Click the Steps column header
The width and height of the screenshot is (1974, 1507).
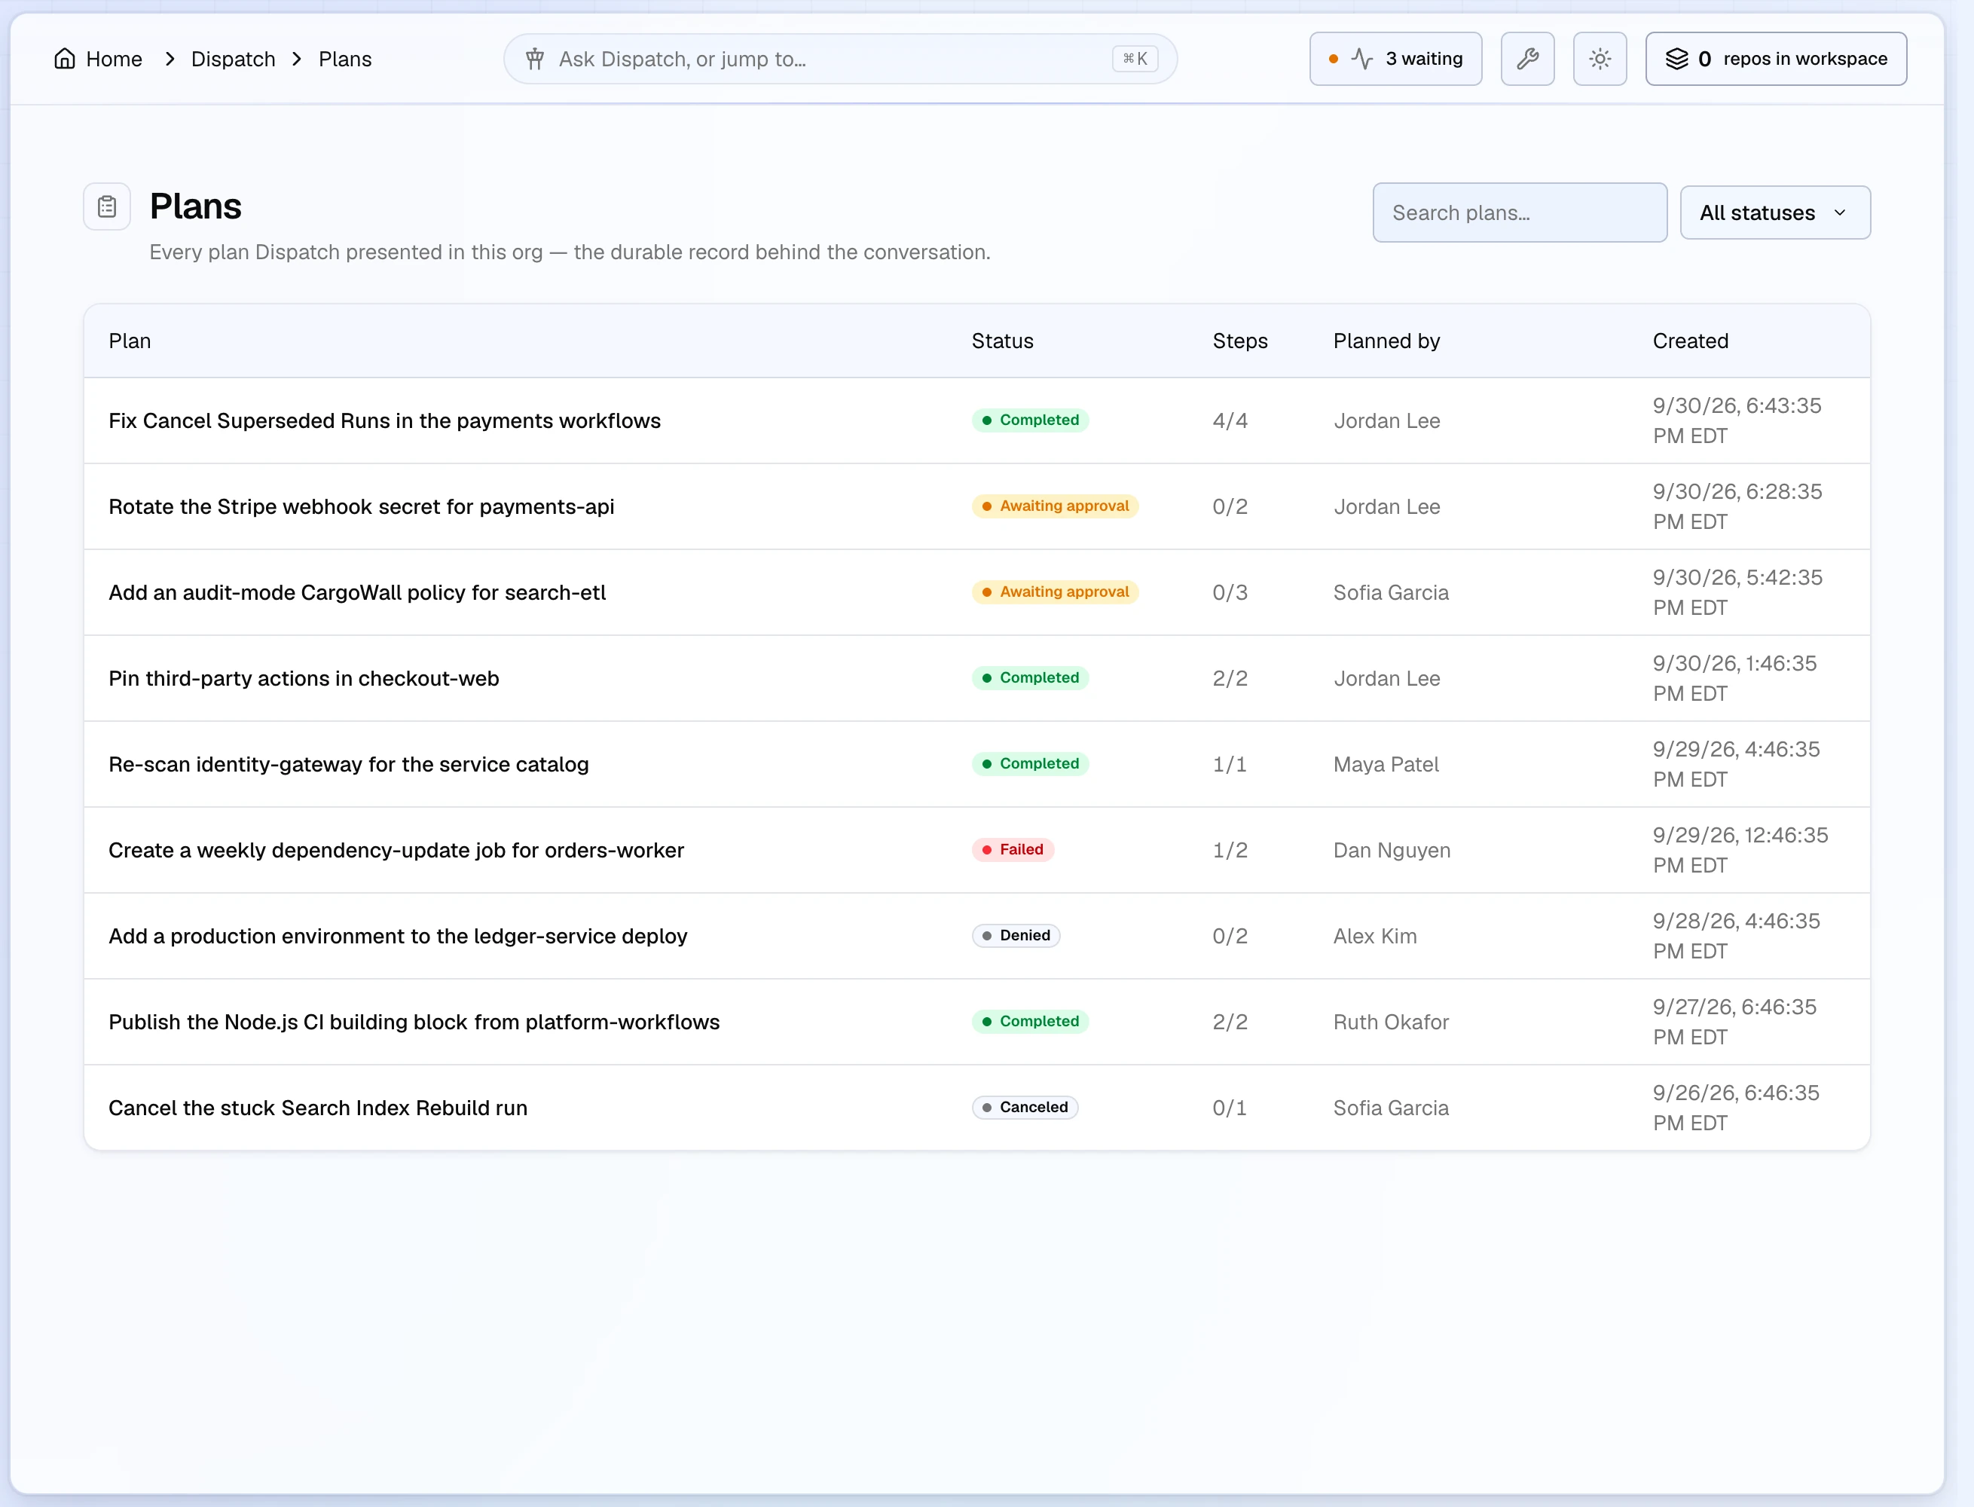[x=1240, y=341]
